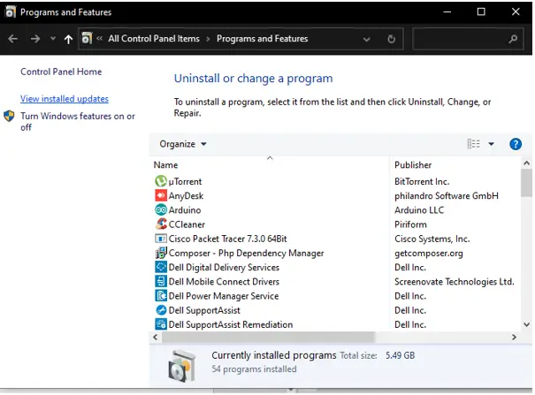Click the Dell Digital Delivery Services icon

[161, 267]
